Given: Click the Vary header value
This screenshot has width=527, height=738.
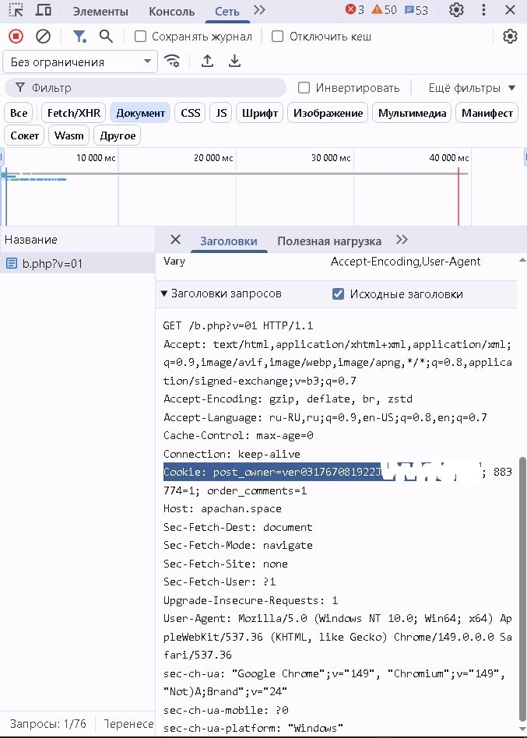Looking at the screenshot, I should click(406, 262).
